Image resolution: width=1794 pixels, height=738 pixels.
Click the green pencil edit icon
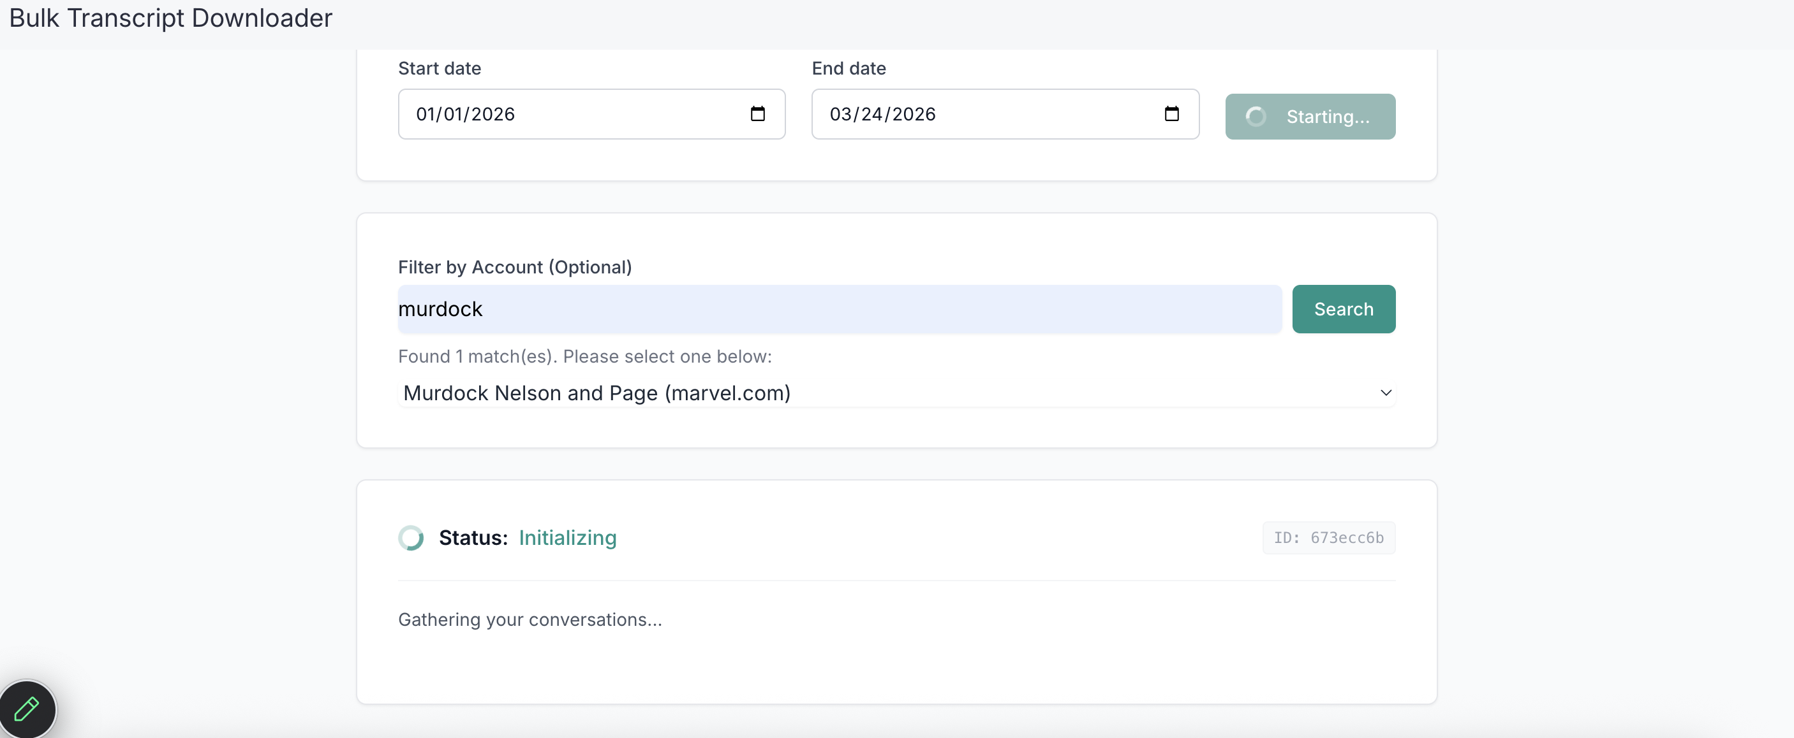click(26, 709)
